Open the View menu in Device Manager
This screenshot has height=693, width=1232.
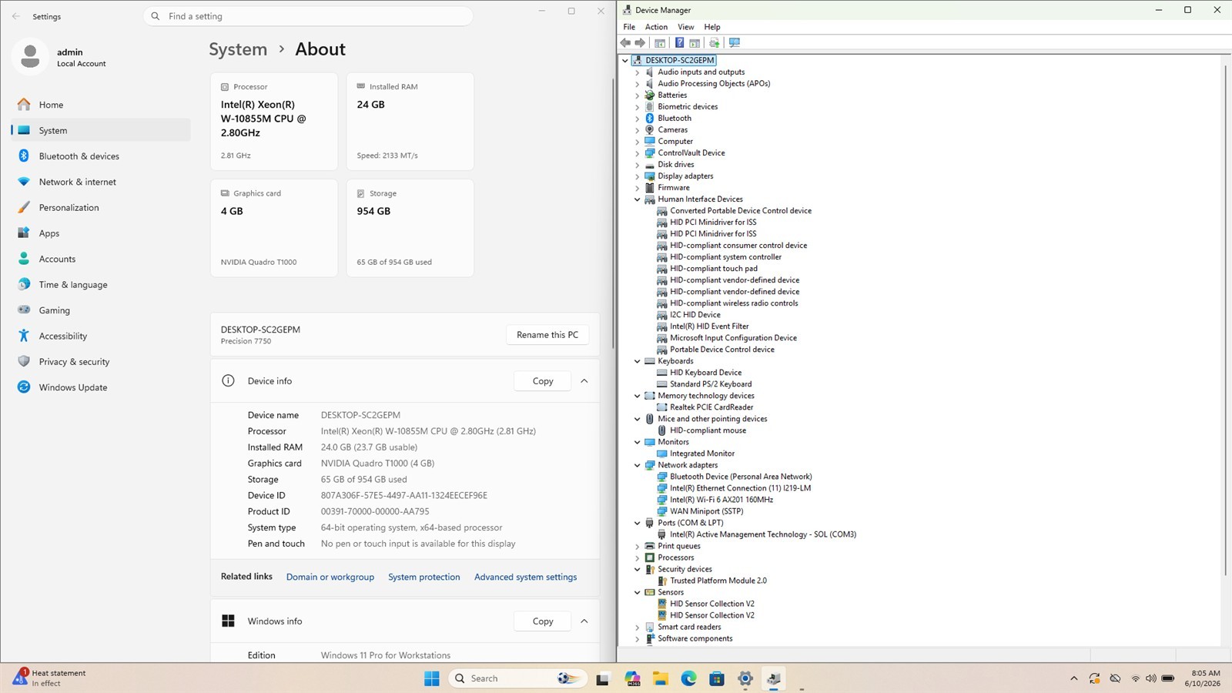pyautogui.click(x=685, y=27)
